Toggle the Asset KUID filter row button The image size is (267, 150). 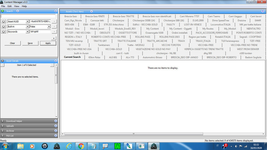click(x=3, y=21)
